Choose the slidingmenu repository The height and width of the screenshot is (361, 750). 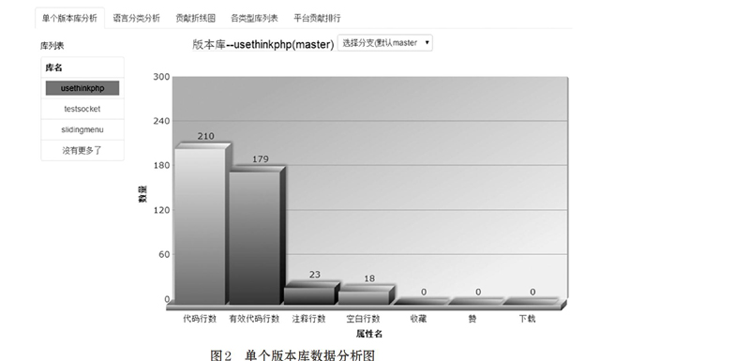coord(82,129)
